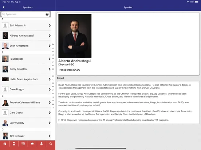Open the grid menu icon in bottom toolbar
This screenshot has width=201, height=150.
(x=23, y=144)
